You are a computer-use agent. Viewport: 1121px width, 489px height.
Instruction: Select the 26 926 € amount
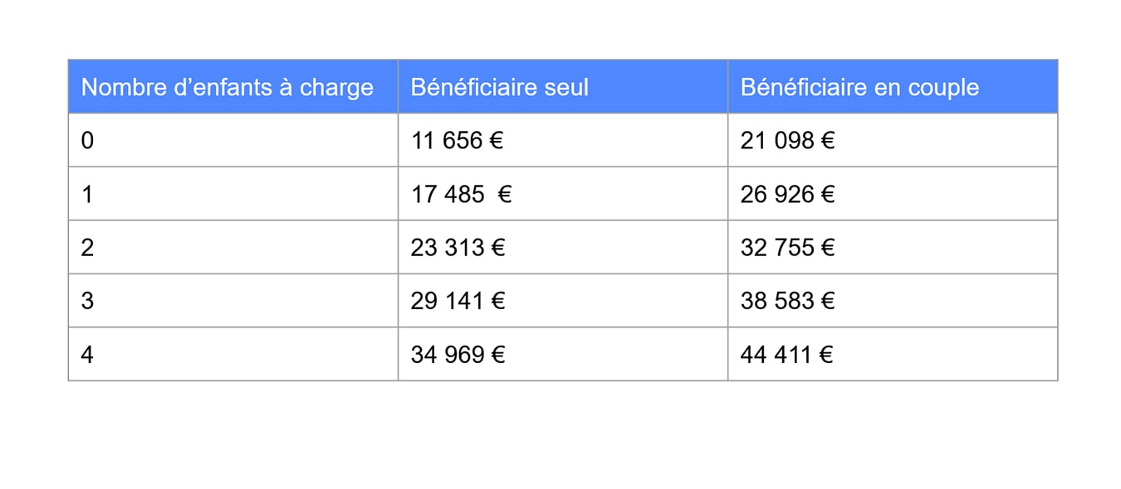pyautogui.click(x=787, y=194)
